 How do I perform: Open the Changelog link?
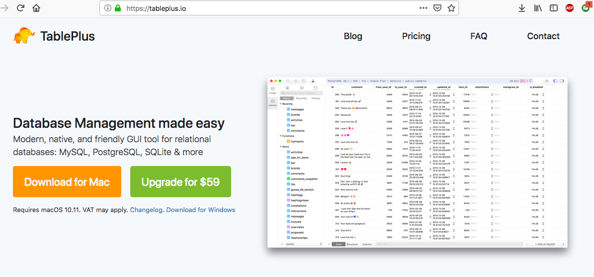pyautogui.click(x=147, y=210)
